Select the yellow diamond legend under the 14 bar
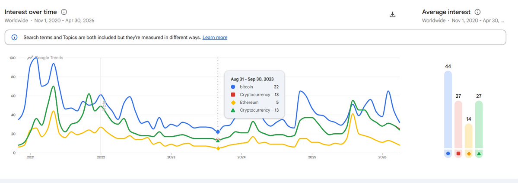Viewport: 518px width, 183px height. pyautogui.click(x=468, y=154)
